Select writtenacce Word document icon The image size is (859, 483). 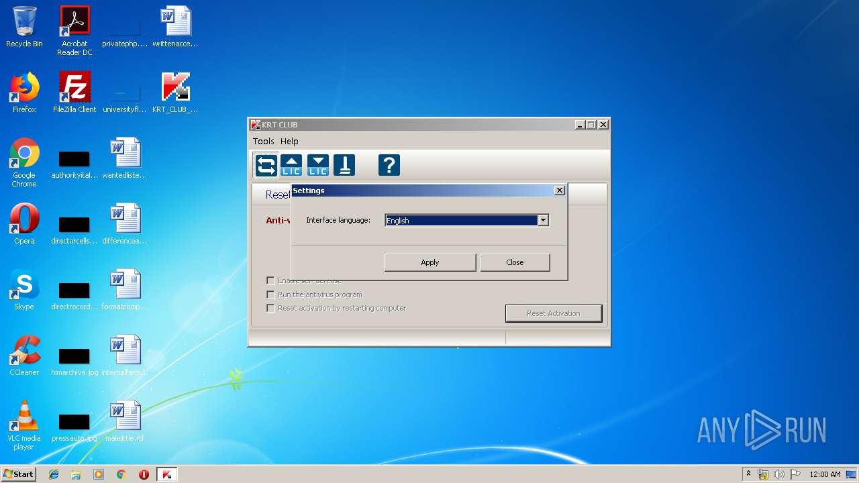[175, 28]
